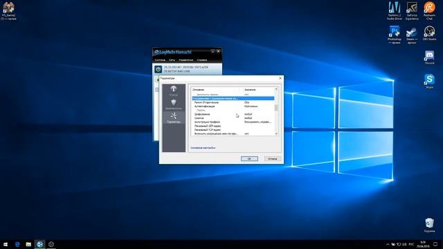Open Discord desktop shortcut
This screenshot has height=249, width=443.
[429, 57]
